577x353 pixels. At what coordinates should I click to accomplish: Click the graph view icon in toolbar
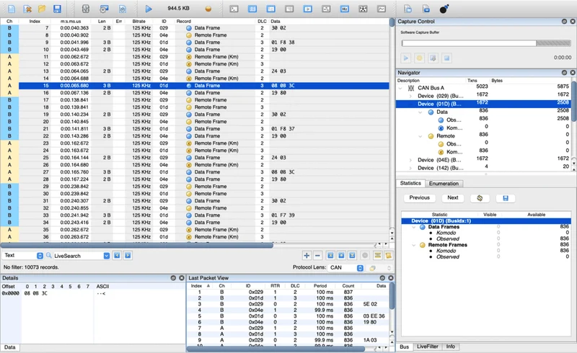[382, 9]
